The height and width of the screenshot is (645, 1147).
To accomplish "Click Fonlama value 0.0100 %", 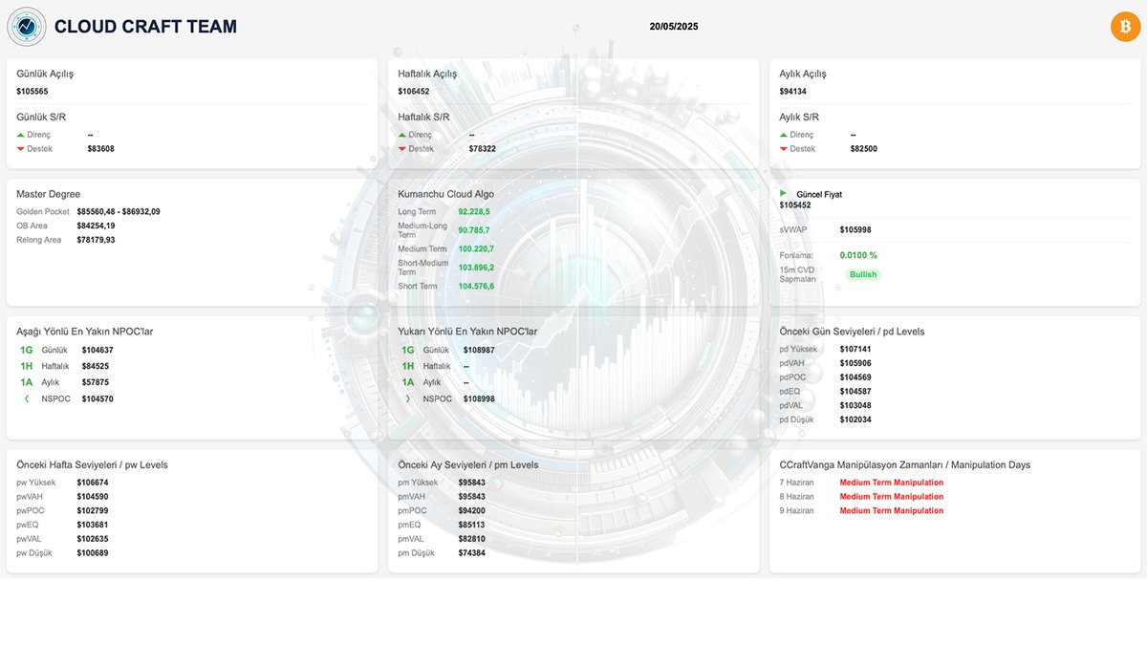I will (858, 255).
